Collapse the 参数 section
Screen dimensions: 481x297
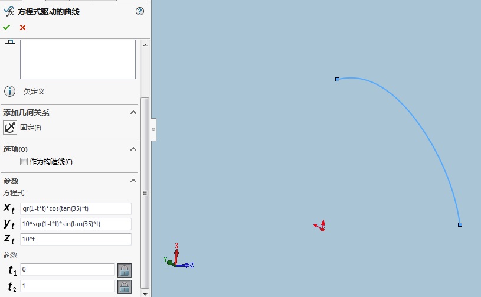[x=133, y=181]
